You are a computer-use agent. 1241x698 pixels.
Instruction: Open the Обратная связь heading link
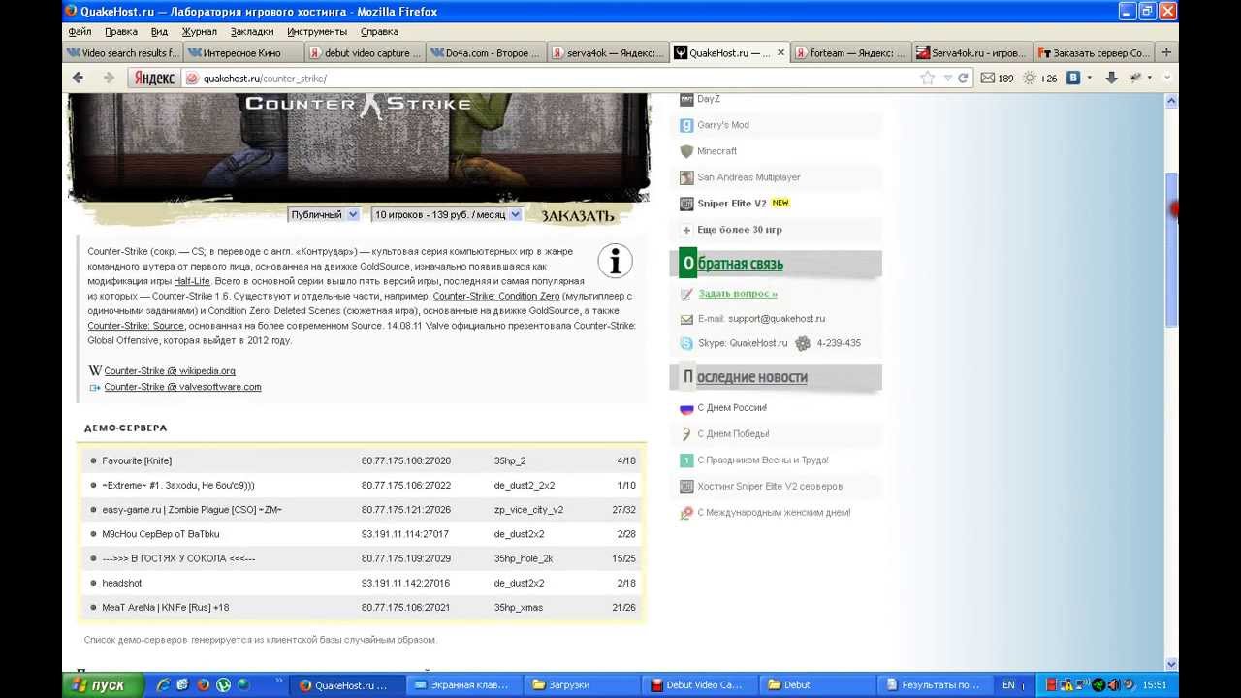pyautogui.click(x=740, y=264)
